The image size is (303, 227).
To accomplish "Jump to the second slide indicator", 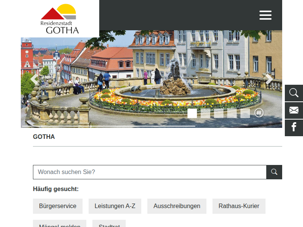I will [205, 113].
